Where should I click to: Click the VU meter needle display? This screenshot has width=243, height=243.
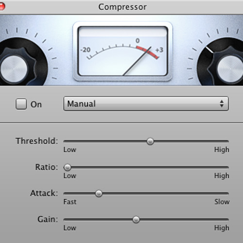click(122, 51)
